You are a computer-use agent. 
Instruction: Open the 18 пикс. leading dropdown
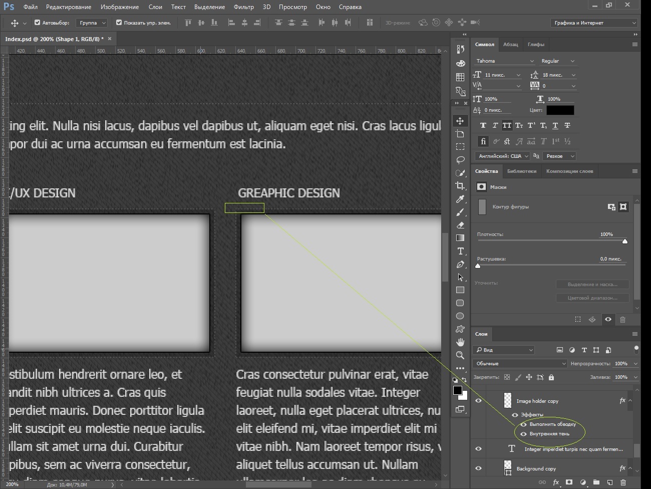[559, 75]
